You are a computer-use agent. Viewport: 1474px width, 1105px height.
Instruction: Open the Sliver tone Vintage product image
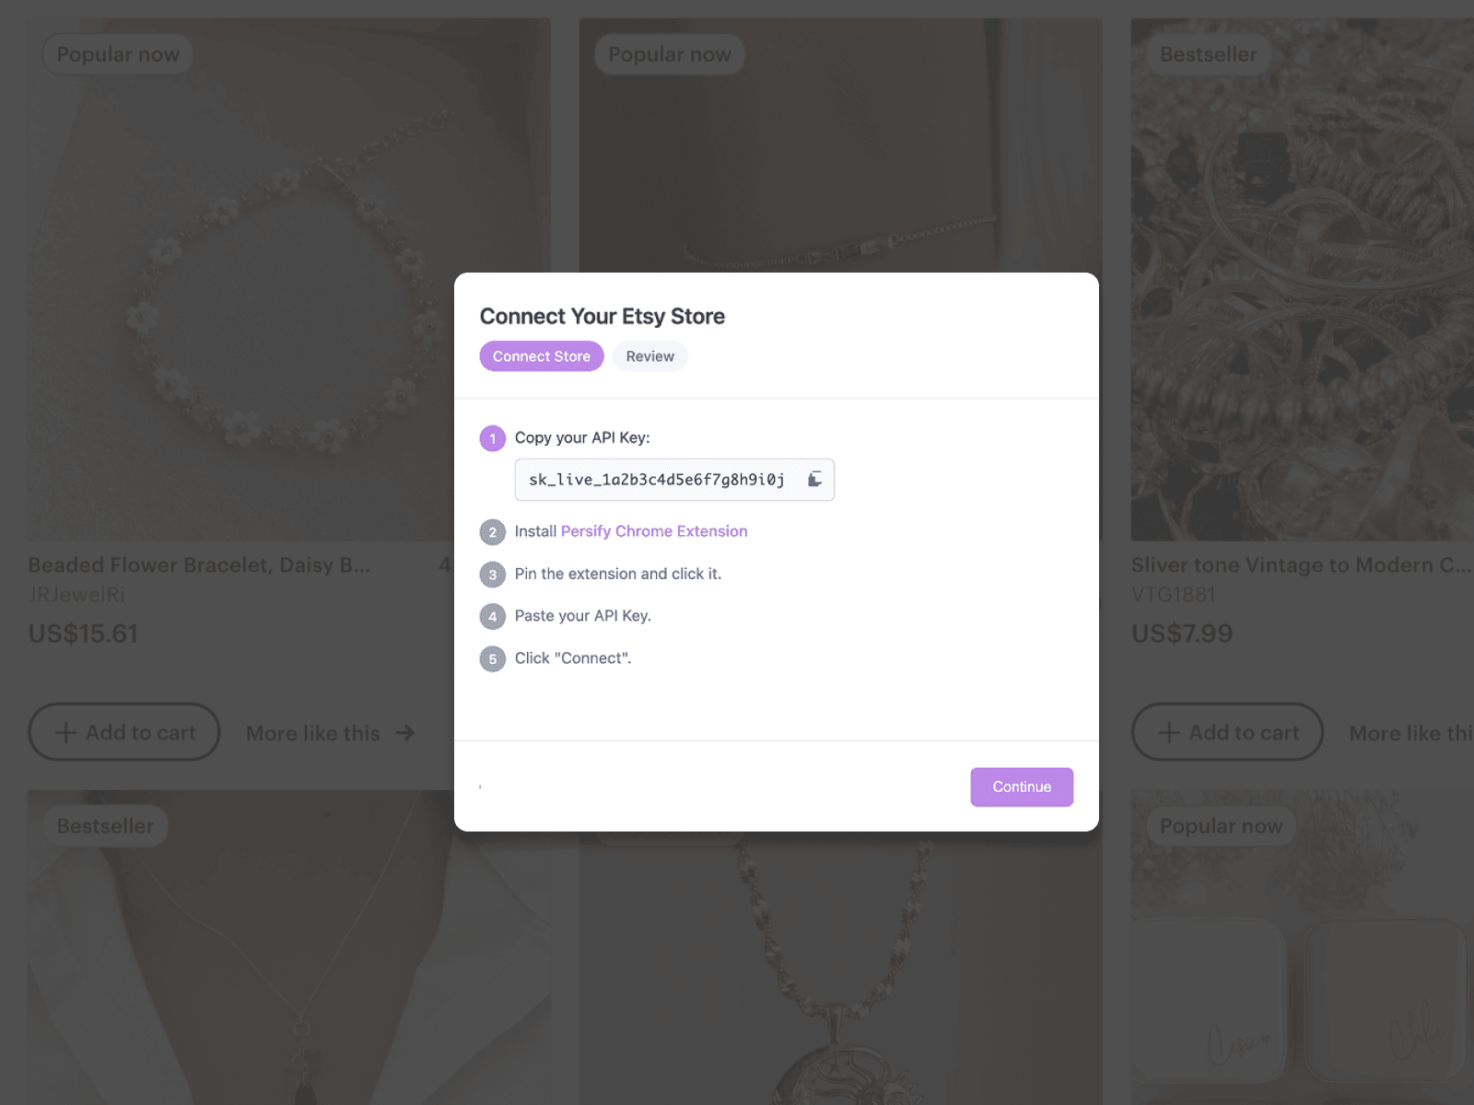click(x=1301, y=276)
